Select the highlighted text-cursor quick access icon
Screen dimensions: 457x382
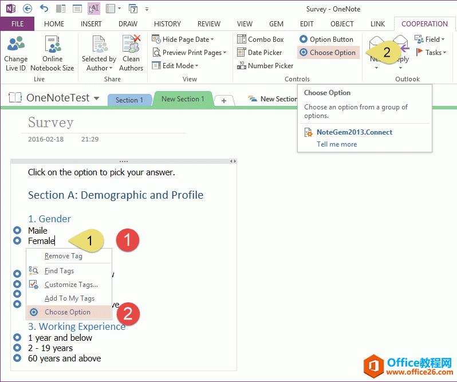pyautogui.click(x=94, y=9)
